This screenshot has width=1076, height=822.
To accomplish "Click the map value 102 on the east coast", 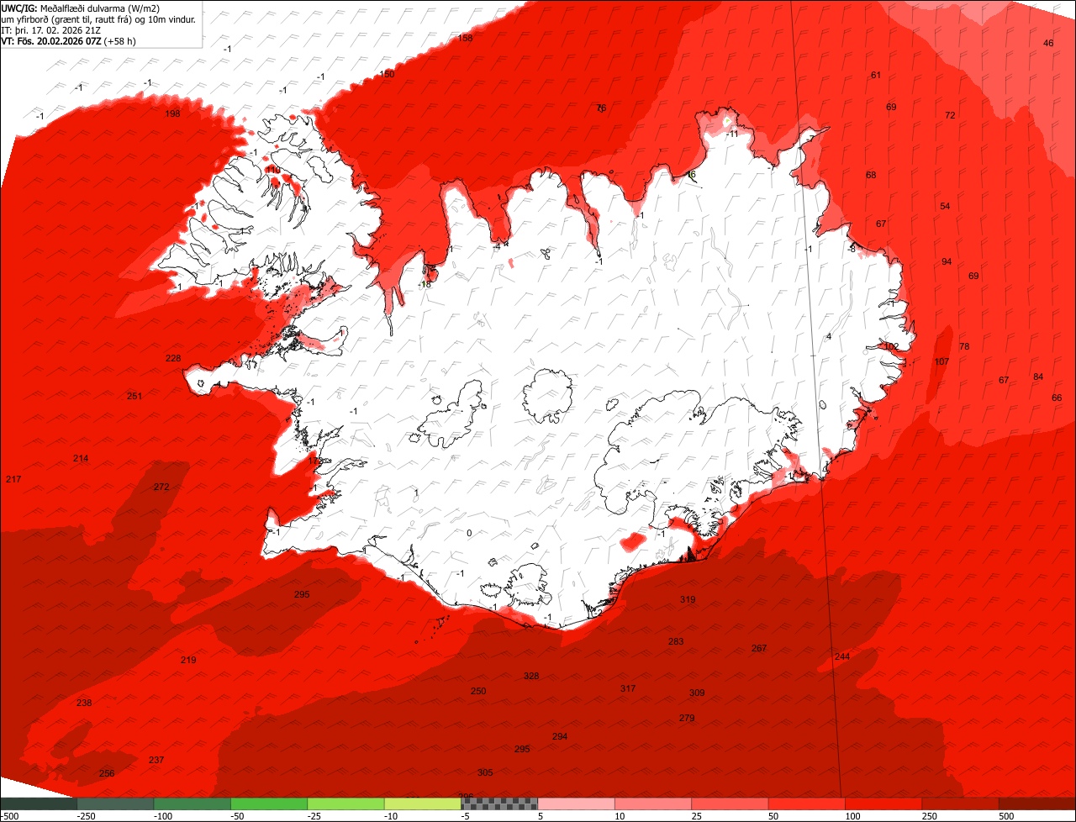I will [891, 346].
